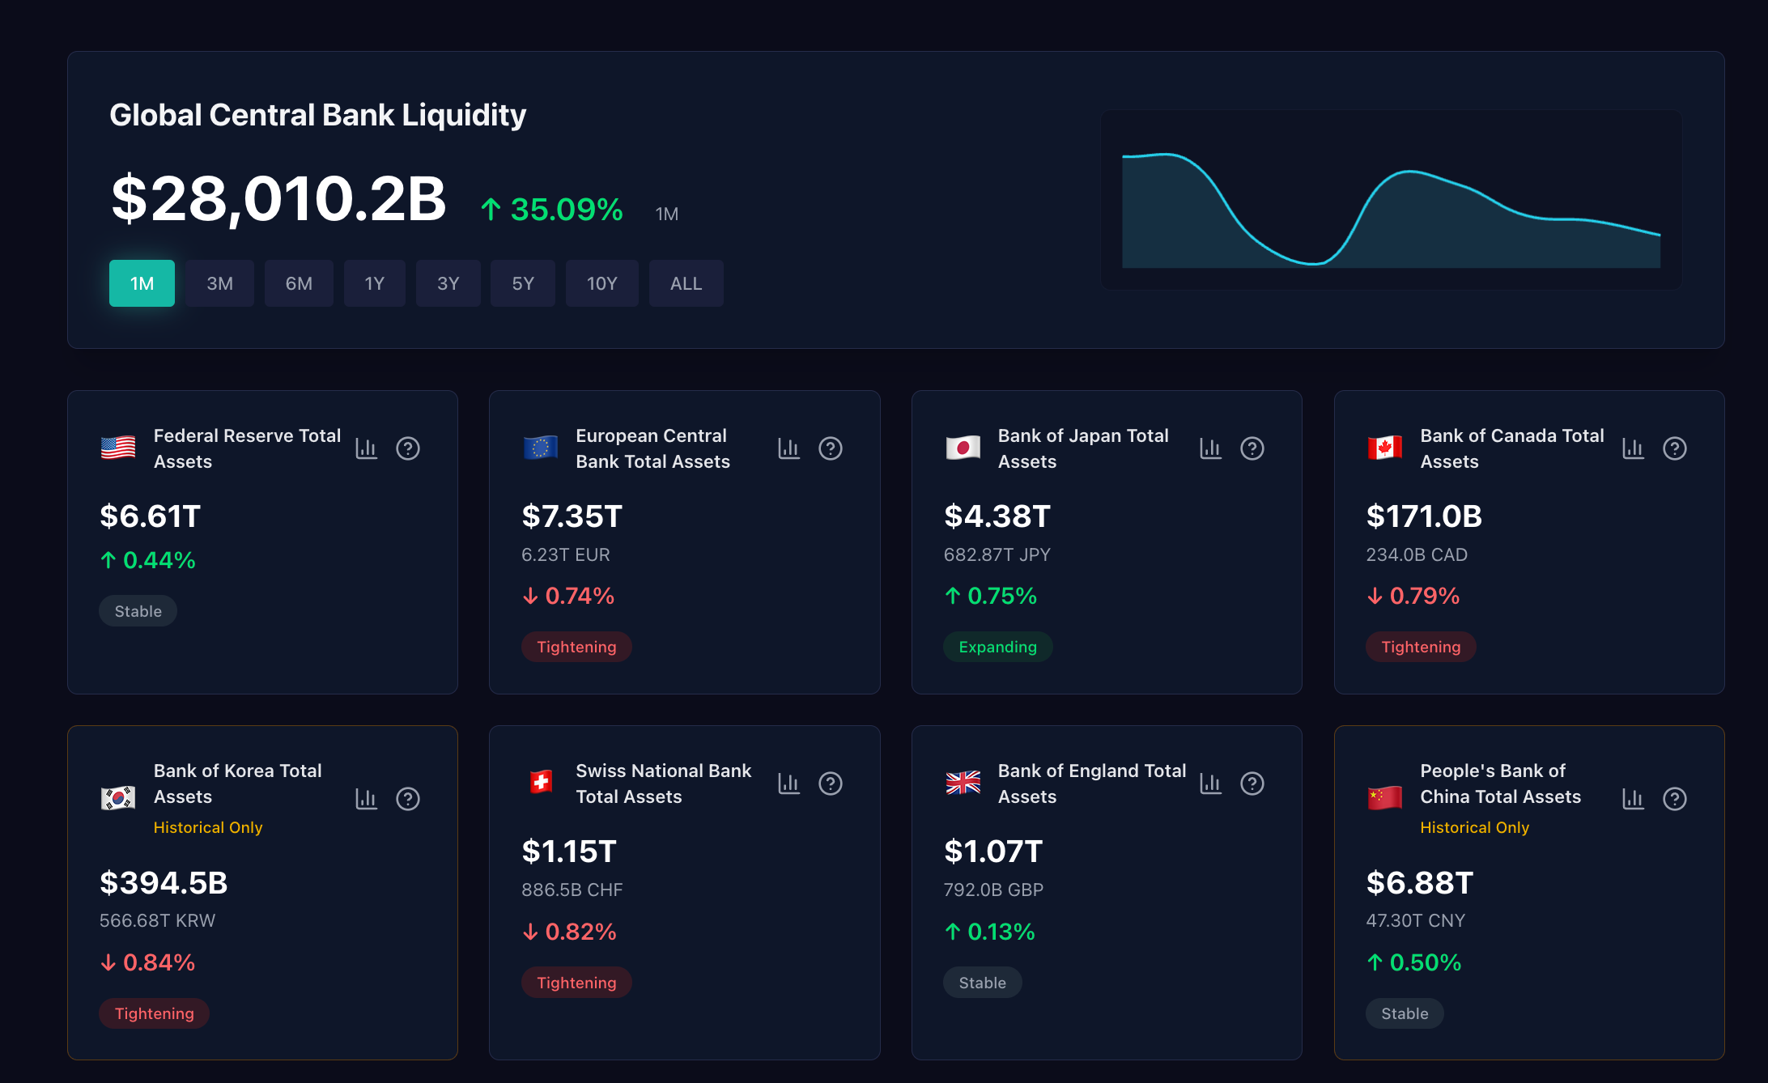Click European Central Bank Tightening badge

[x=576, y=647]
